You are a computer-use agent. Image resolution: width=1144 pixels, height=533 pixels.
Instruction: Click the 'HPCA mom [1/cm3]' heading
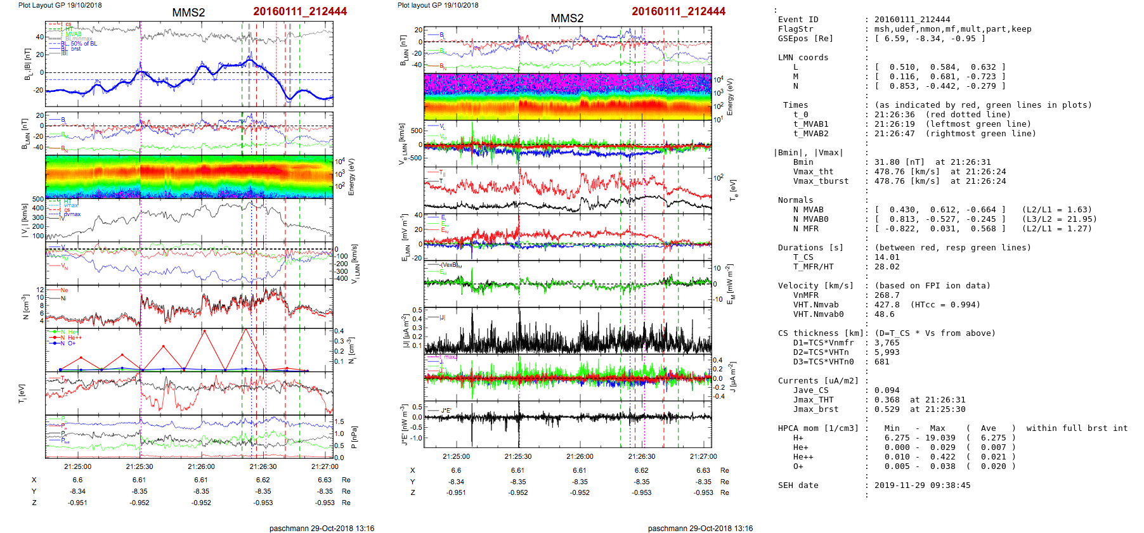817,428
